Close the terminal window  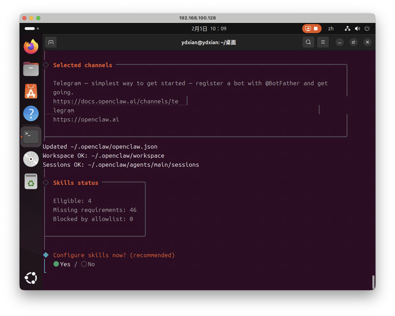[x=367, y=42]
